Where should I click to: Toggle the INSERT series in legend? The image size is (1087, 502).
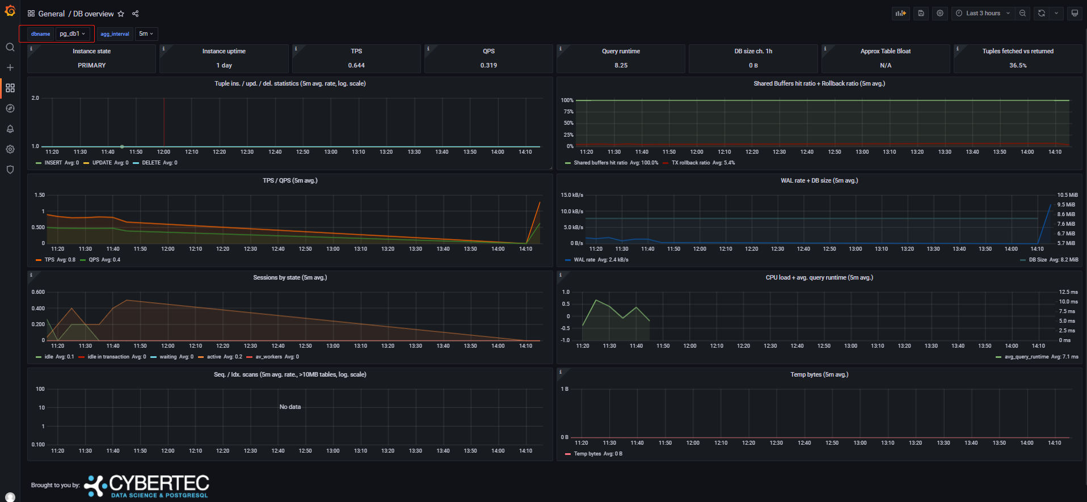[53, 163]
